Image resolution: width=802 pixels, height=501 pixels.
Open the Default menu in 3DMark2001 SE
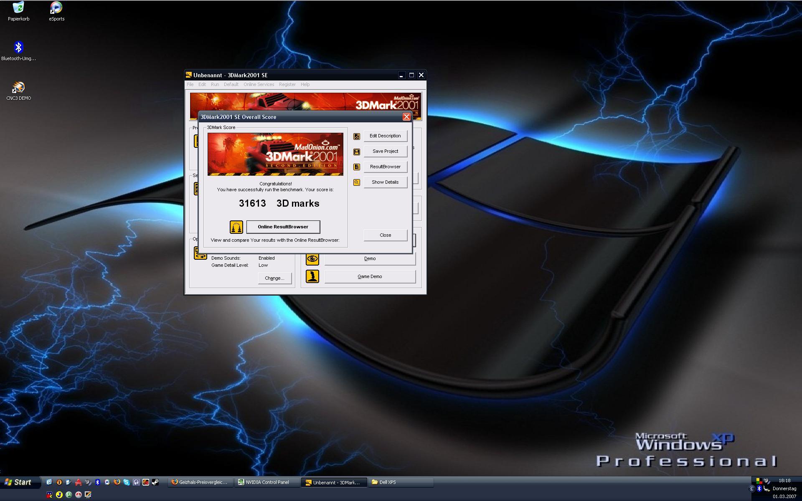pyautogui.click(x=231, y=84)
